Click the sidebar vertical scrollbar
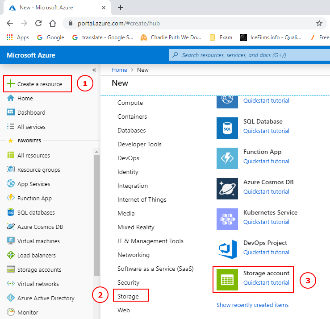Screen dimensions: 330x319 tap(96, 214)
